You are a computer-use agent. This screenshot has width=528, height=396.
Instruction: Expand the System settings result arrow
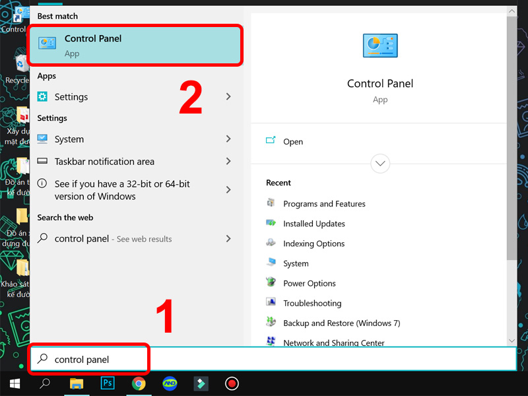point(228,139)
